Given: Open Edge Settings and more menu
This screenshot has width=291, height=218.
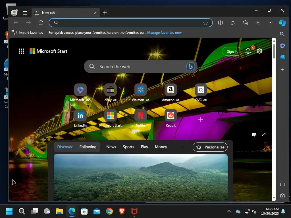Looking at the screenshot, I should click(x=271, y=23).
